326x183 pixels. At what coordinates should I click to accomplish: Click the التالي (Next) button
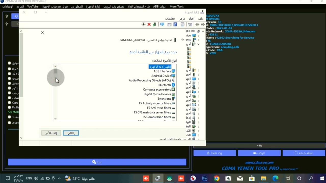pyautogui.click(x=71, y=133)
